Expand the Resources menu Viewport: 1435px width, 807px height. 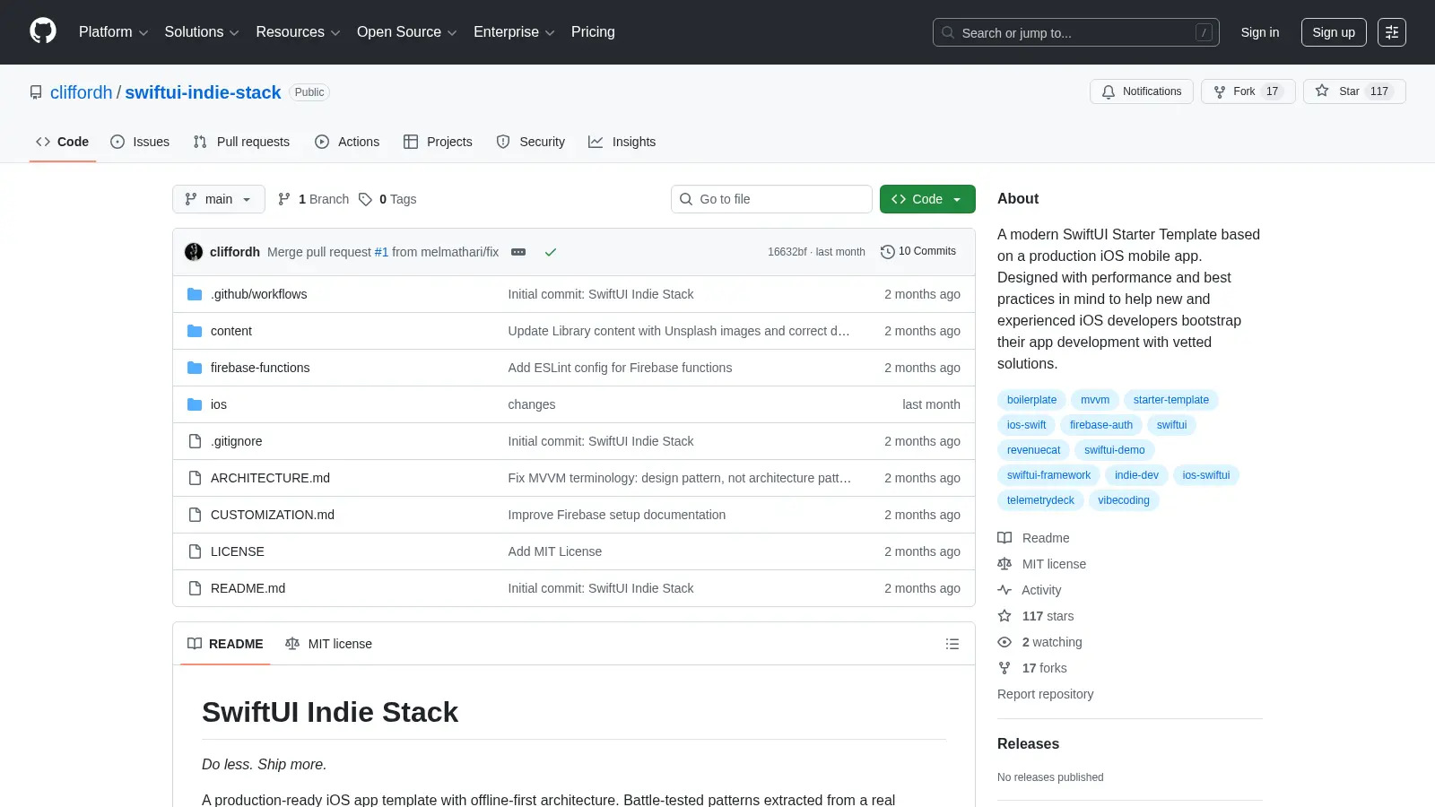(x=298, y=32)
